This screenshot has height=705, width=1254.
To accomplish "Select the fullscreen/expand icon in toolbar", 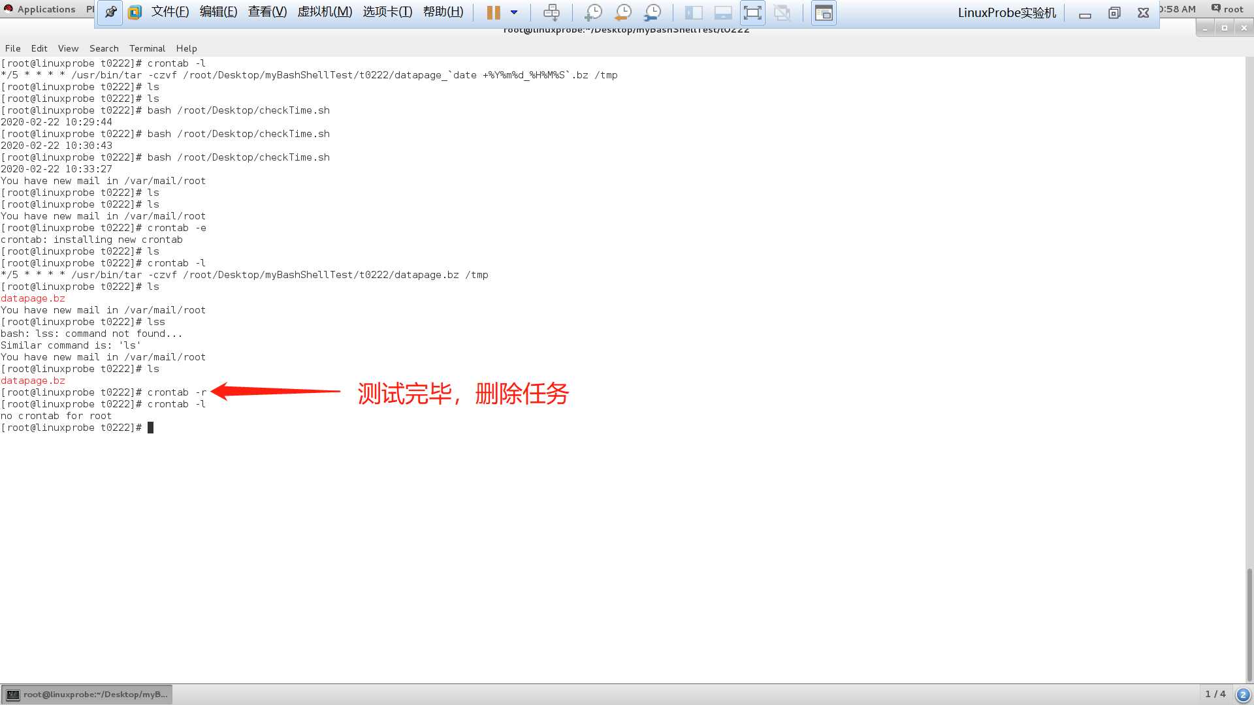I will pos(752,12).
